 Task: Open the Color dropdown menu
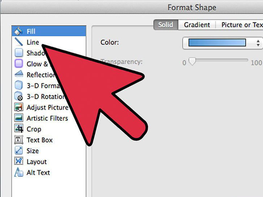tap(222, 43)
